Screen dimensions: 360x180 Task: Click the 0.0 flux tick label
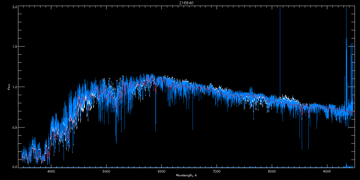coord(14,166)
